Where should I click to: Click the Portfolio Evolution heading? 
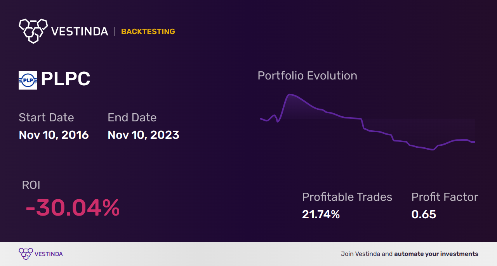(307, 76)
